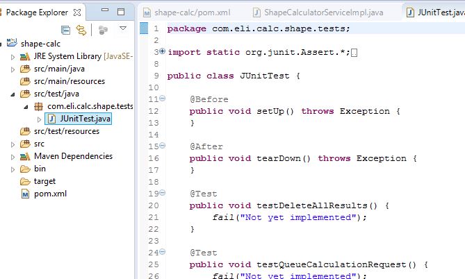Collapse the @Before setUp method fold
Viewport: 465px width, 279px height.
coord(162,98)
